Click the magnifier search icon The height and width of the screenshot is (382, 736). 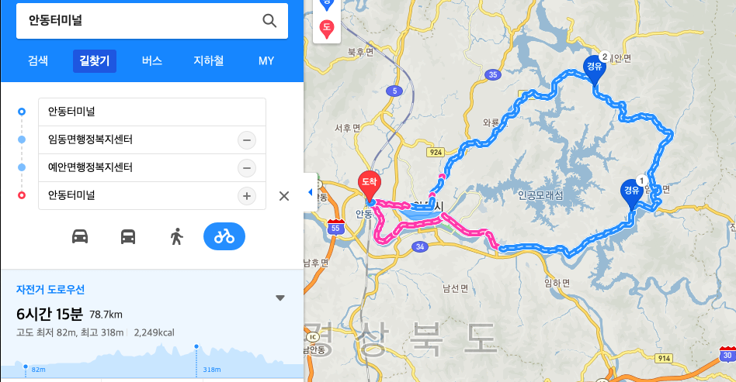tap(269, 21)
